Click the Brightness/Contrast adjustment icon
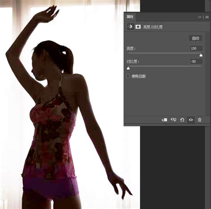211x209 pixels. tap(130, 27)
